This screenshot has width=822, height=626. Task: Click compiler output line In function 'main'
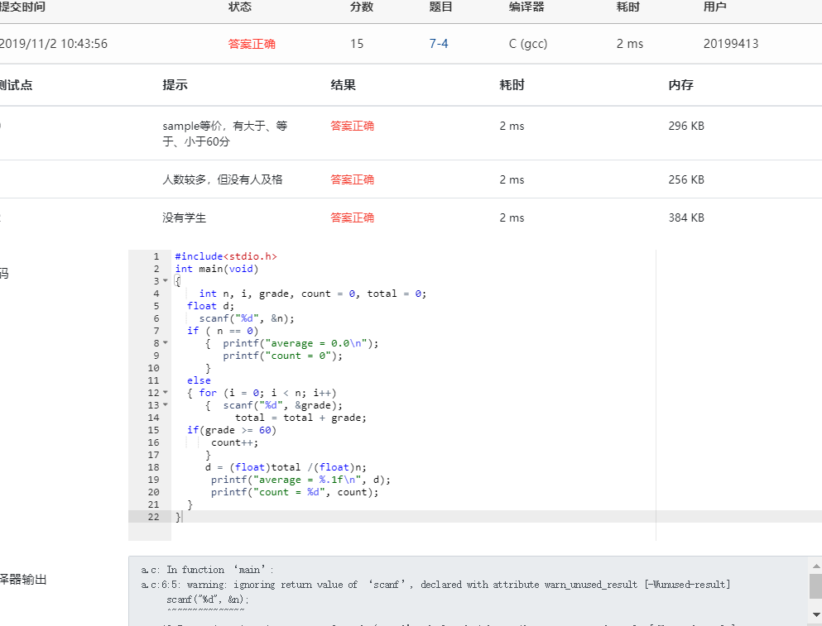[208, 570]
